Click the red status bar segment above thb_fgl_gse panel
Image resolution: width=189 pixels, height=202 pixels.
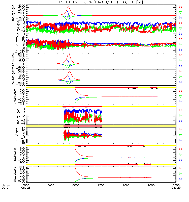tap(82, 107)
